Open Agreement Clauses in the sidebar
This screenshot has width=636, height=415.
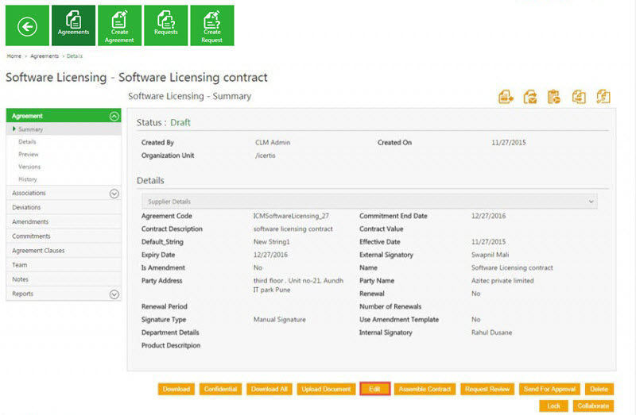click(x=64, y=251)
